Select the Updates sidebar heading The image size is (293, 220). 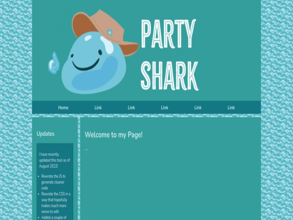46,134
